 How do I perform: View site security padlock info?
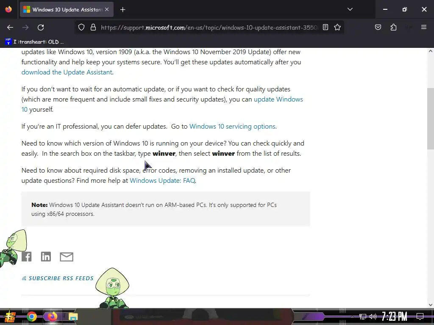coord(93,28)
